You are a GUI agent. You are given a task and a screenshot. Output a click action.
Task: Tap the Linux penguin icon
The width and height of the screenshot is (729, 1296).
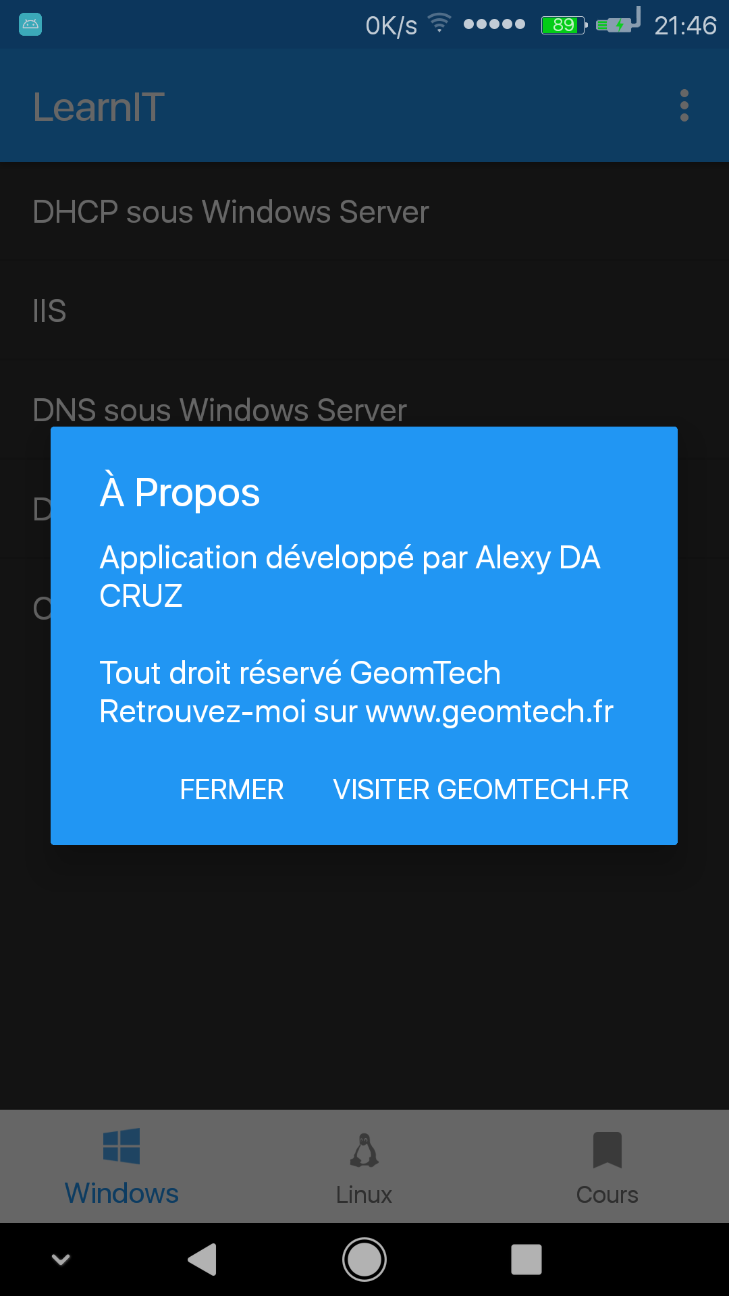click(x=364, y=1150)
